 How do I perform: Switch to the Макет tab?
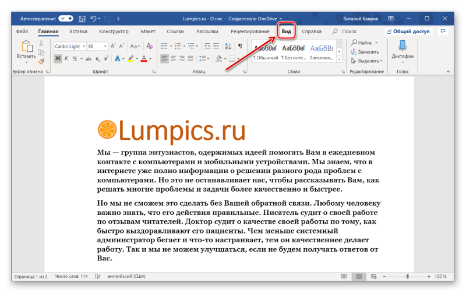[x=148, y=31]
